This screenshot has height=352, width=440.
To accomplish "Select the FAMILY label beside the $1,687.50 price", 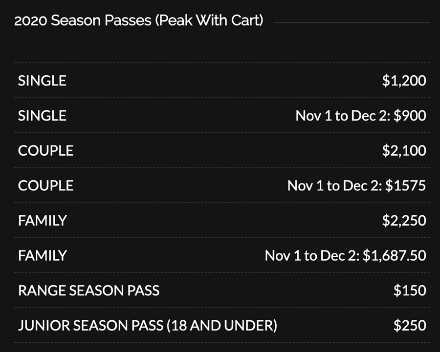I will point(42,255).
